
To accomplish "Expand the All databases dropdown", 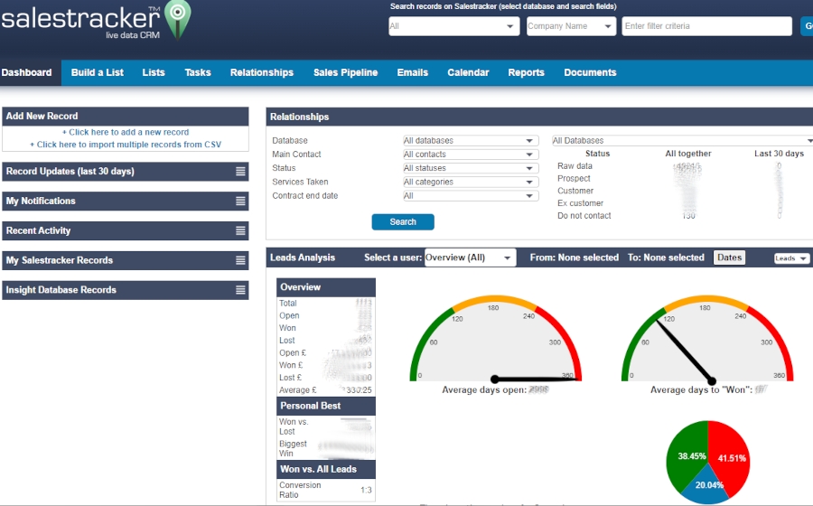I will (471, 140).
